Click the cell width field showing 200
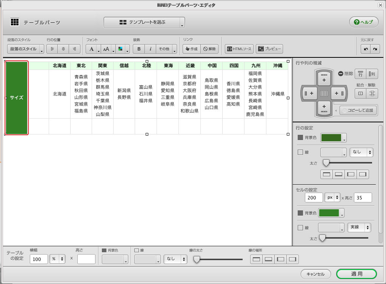 click(x=314, y=198)
